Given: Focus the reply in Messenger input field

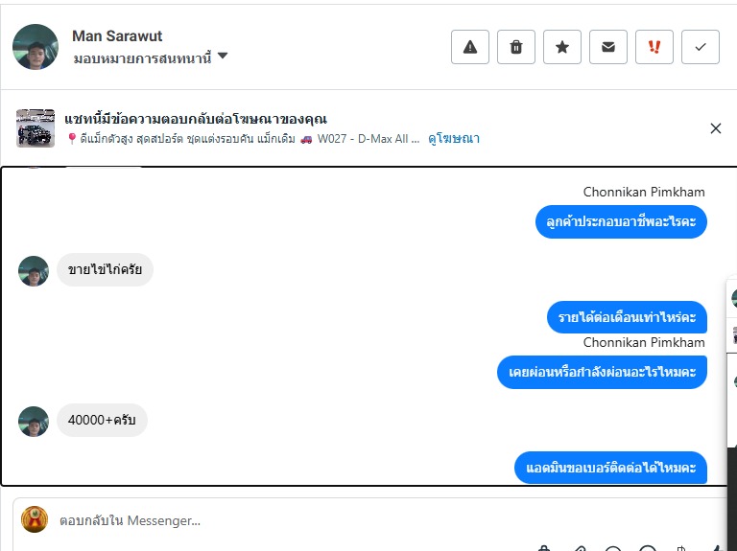Looking at the screenshot, I should (x=288, y=520).
